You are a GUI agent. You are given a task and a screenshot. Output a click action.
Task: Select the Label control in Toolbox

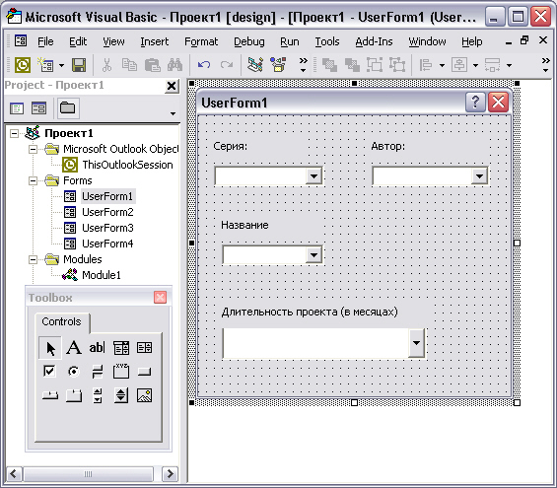tap(74, 347)
